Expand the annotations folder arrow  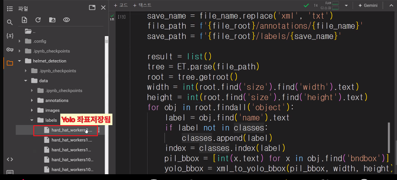click(32, 101)
